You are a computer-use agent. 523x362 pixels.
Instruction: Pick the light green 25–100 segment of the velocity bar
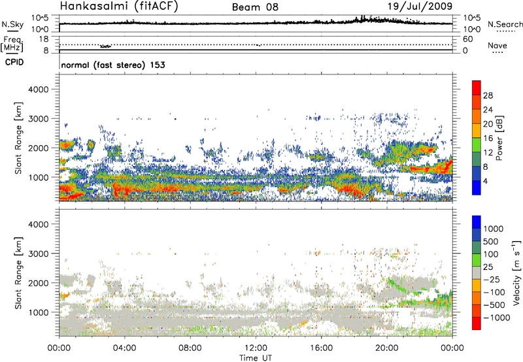477,259
